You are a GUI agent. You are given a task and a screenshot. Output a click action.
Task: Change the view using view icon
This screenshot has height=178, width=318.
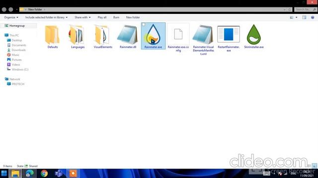[x=292, y=18]
